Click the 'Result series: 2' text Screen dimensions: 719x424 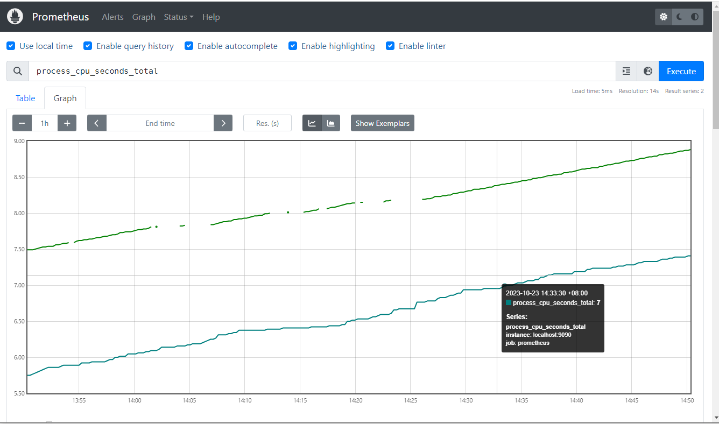point(685,91)
